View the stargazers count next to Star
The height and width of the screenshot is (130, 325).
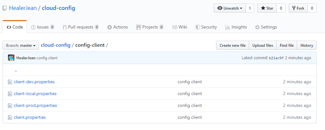281,8
